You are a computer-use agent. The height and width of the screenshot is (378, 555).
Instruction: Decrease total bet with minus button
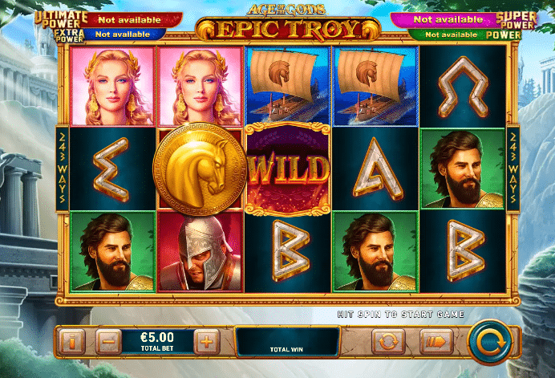108,342
